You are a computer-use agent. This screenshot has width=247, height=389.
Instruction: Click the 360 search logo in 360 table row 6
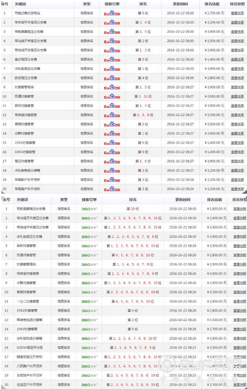(89, 255)
